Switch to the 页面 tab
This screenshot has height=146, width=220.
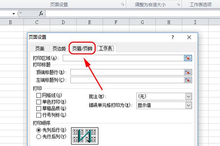point(40,48)
